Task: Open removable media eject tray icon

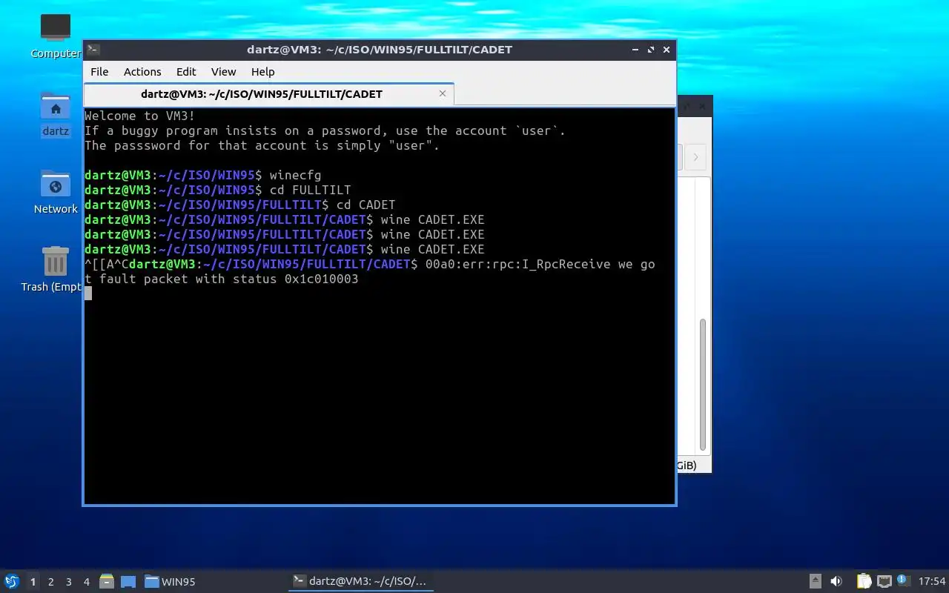Action: point(815,581)
